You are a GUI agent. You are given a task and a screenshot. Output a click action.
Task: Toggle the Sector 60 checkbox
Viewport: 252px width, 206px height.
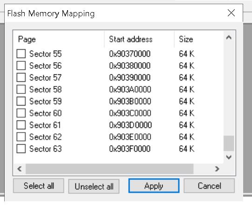[21, 113]
